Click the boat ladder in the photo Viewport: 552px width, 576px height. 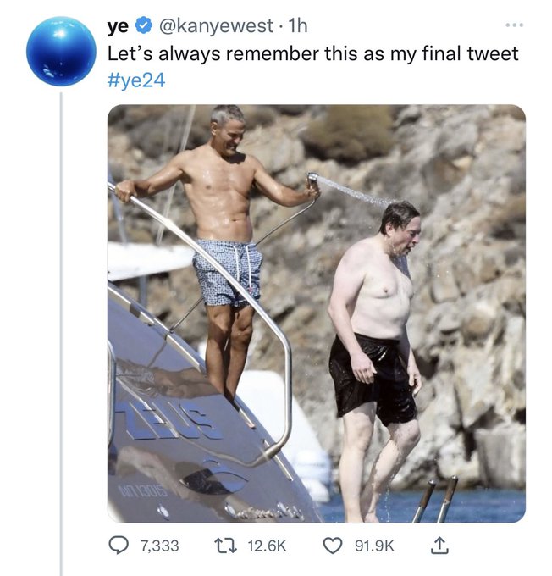point(435,501)
